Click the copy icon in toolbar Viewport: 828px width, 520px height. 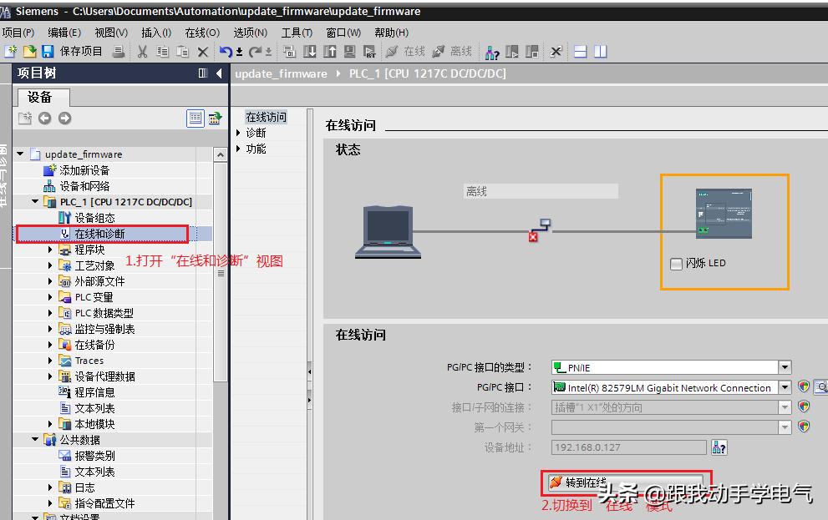pyautogui.click(x=162, y=51)
